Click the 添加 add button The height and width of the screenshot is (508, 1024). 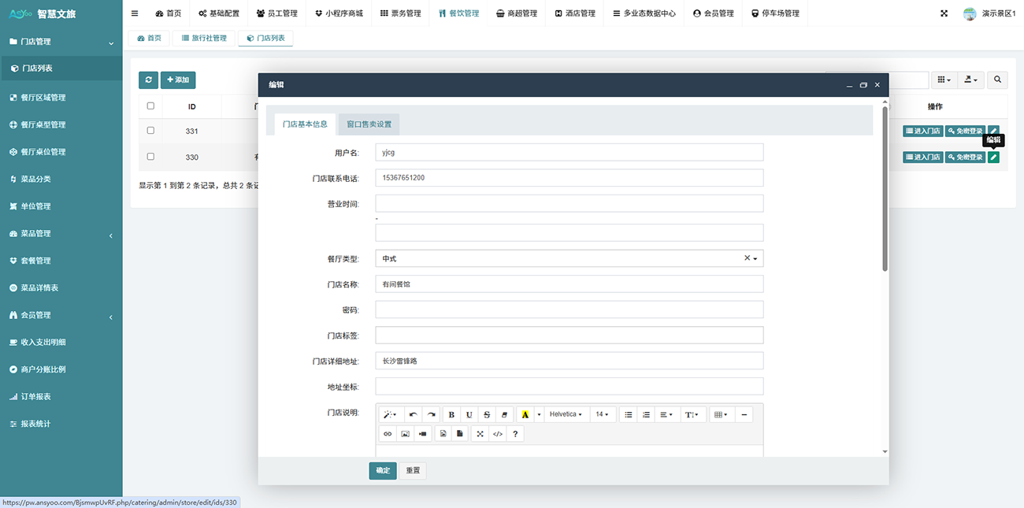(x=178, y=80)
